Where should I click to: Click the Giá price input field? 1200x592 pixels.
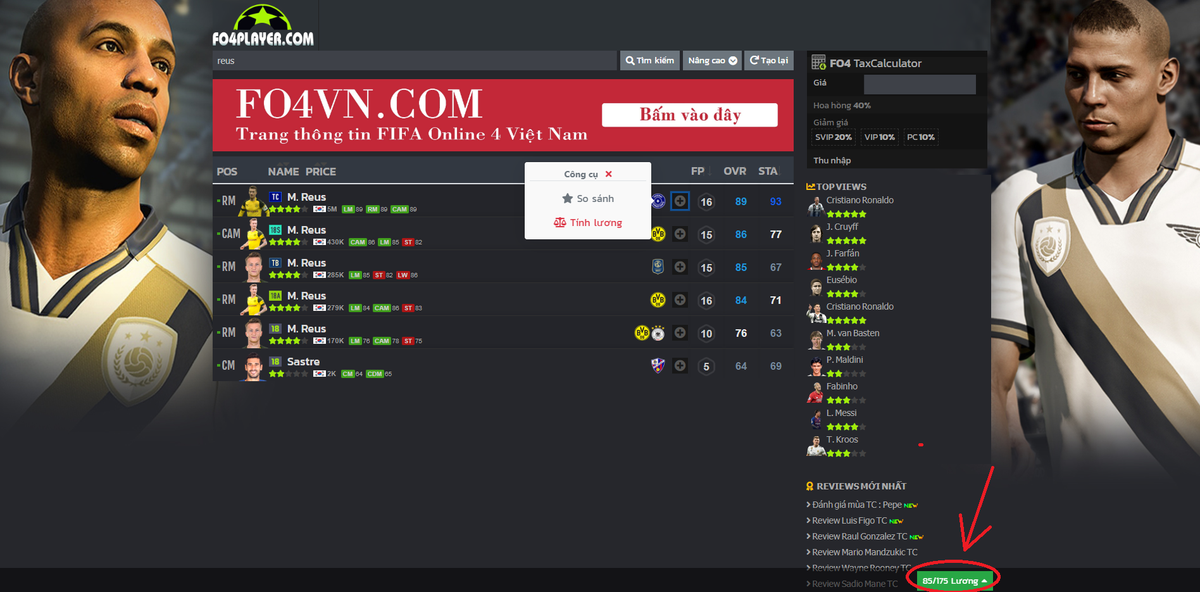pyautogui.click(x=919, y=84)
